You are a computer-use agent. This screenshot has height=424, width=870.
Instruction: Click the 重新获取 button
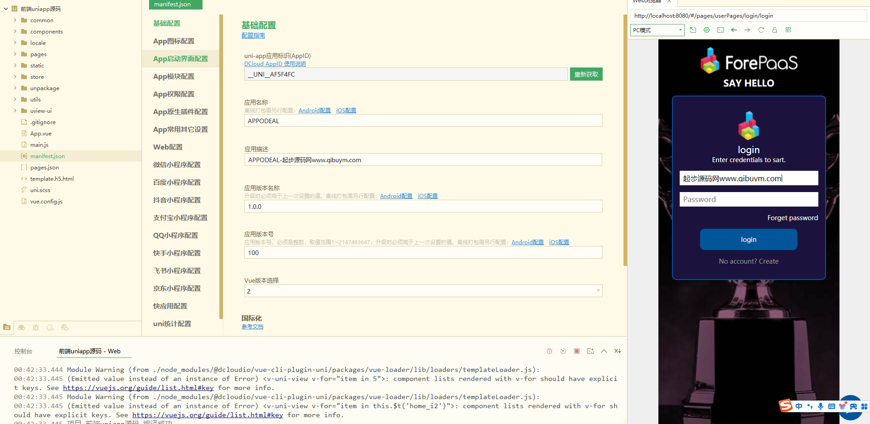click(x=586, y=74)
